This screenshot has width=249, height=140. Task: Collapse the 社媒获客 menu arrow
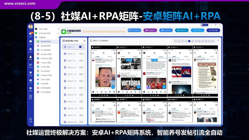(58, 38)
